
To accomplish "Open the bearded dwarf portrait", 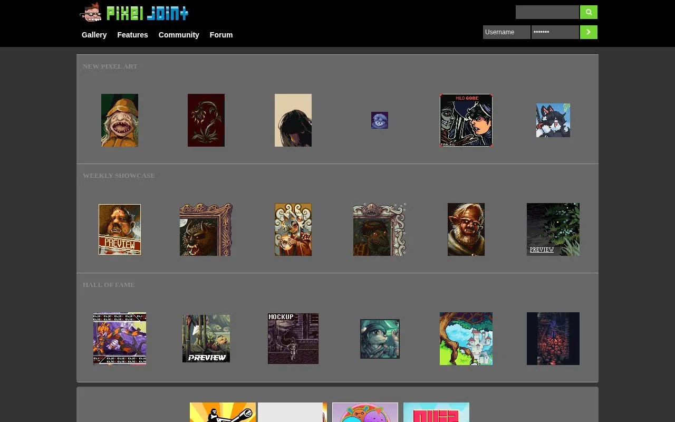I will click(x=466, y=229).
